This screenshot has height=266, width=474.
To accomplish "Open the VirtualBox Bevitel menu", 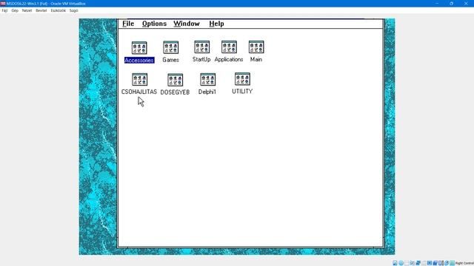I will tap(41, 10).
